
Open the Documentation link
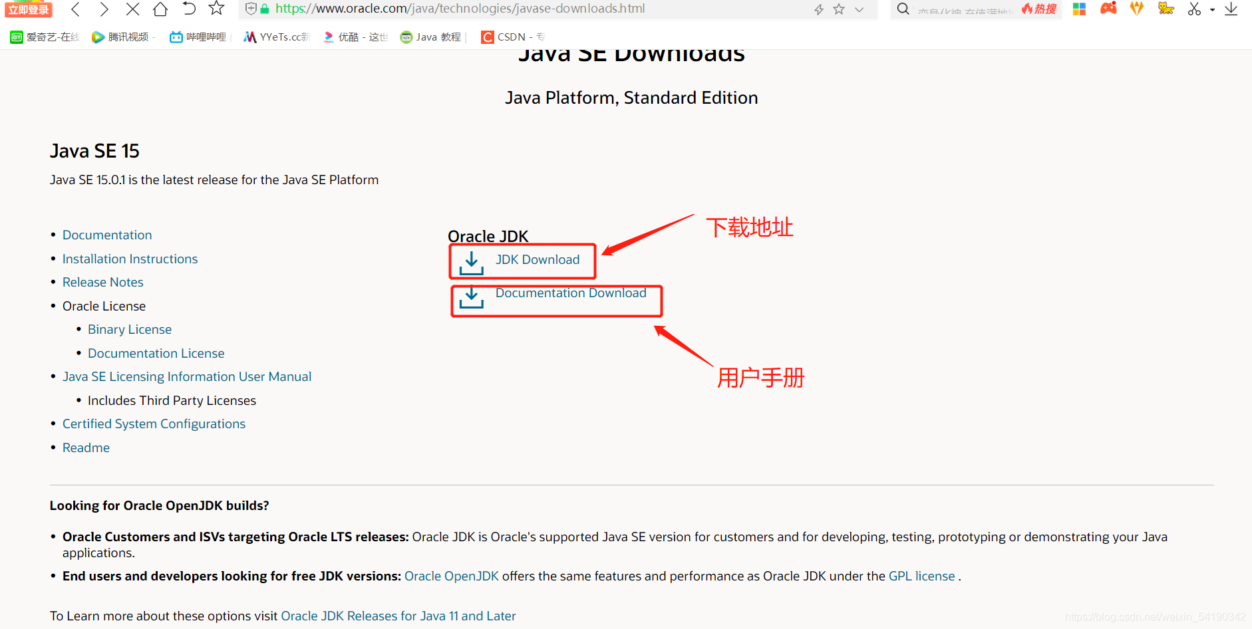pos(107,235)
